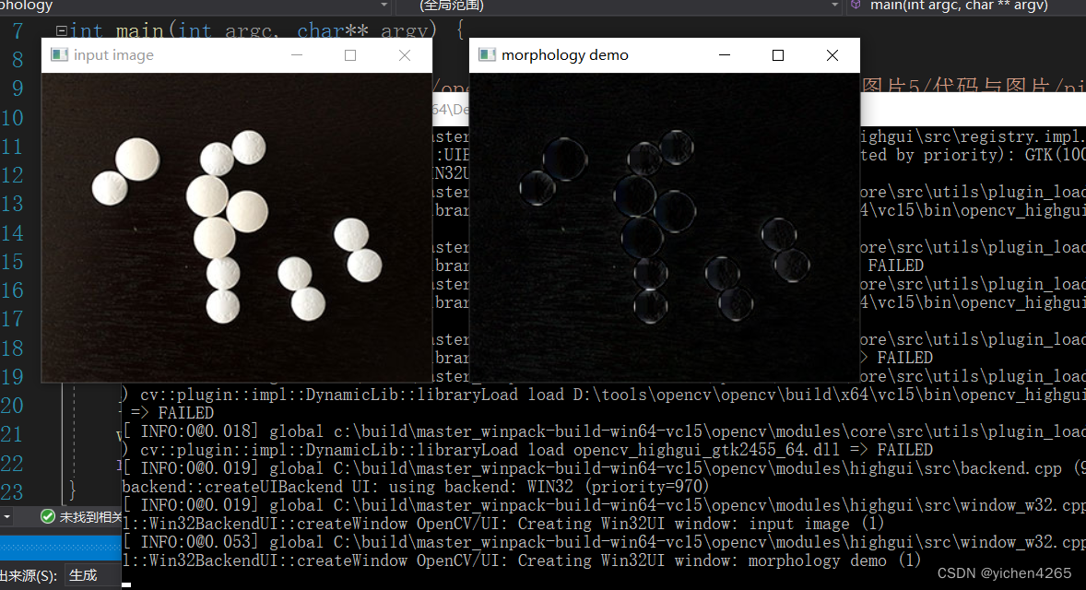Minimize the morphology demo window
The image size is (1086, 590).
click(x=725, y=55)
